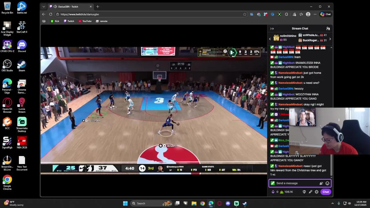Open the remote bookmark
The width and height of the screenshot is (370, 208).
pyautogui.click(x=101, y=21)
